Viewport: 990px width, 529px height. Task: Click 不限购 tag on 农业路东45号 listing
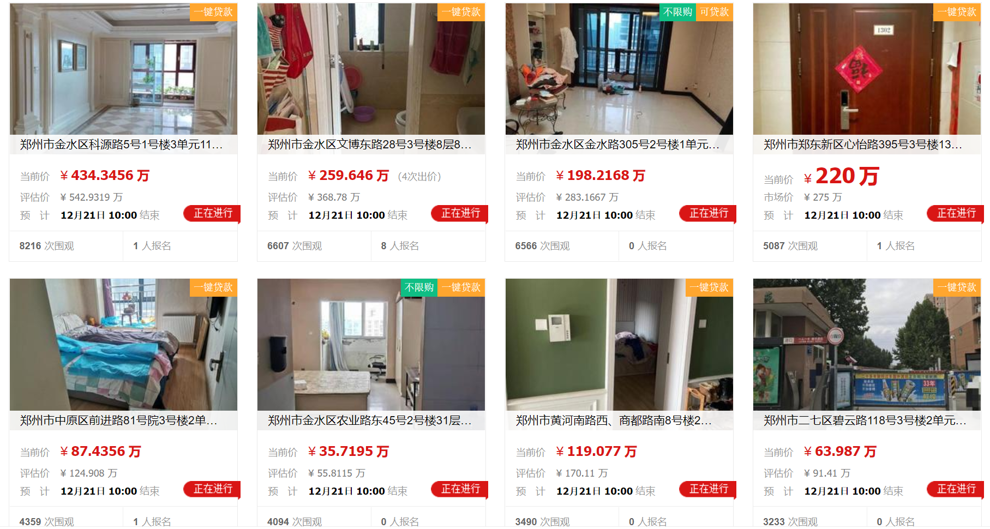[x=419, y=287]
